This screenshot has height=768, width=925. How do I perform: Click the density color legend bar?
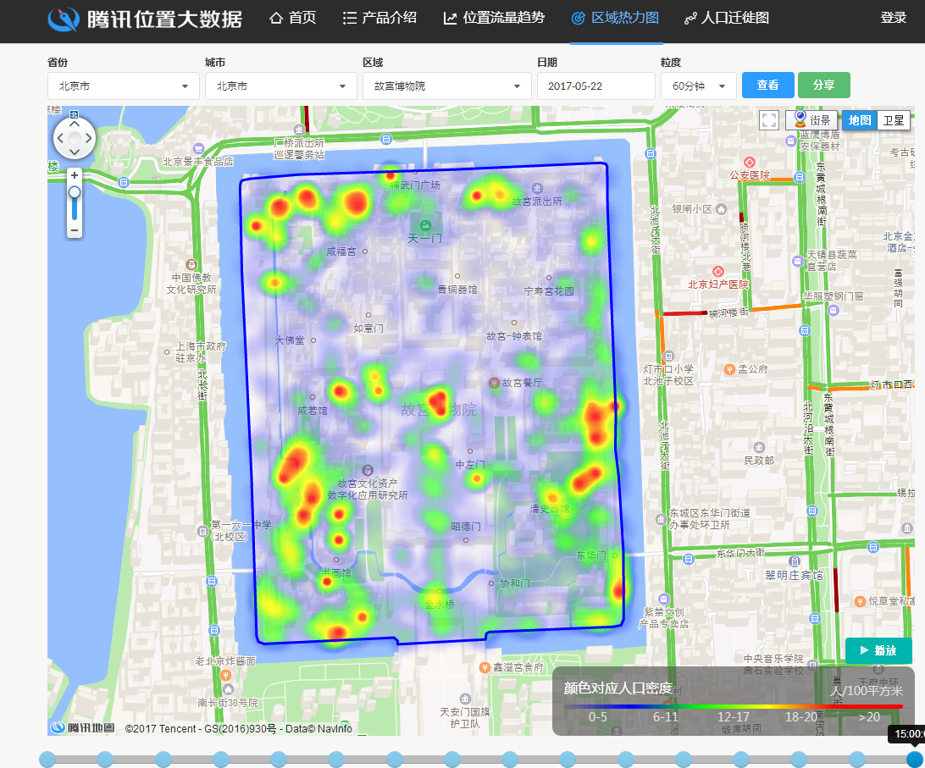(734, 706)
